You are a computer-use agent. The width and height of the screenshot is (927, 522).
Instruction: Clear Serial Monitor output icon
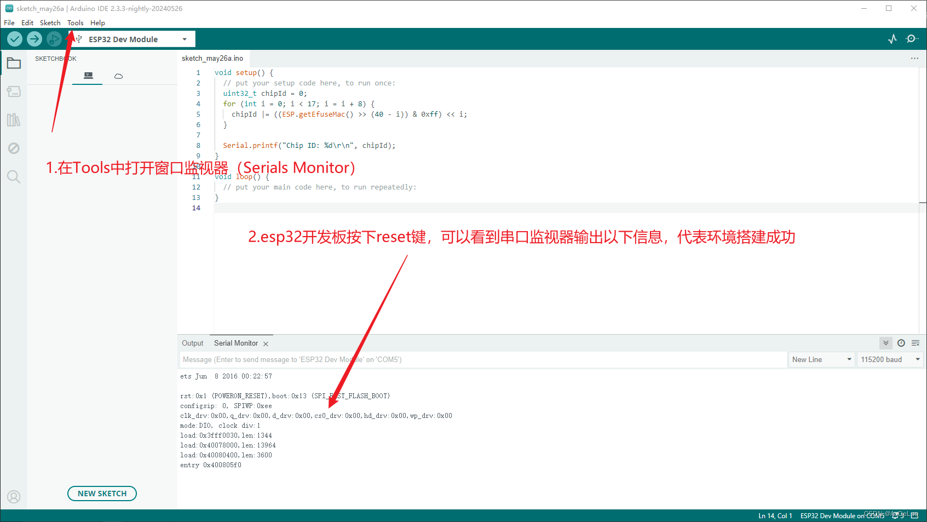pyautogui.click(x=916, y=343)
